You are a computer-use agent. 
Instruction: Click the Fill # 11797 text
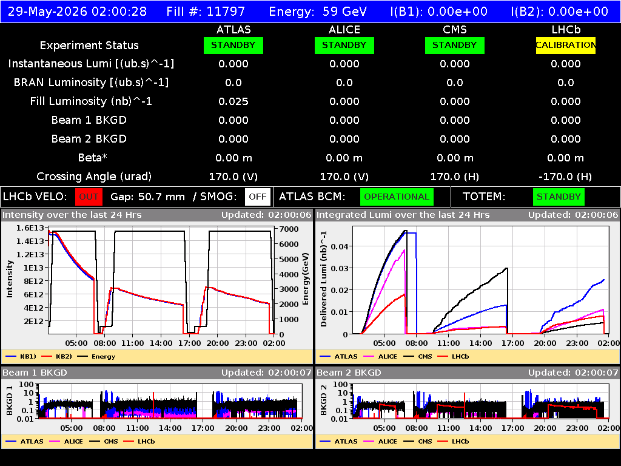click(206, 12)
